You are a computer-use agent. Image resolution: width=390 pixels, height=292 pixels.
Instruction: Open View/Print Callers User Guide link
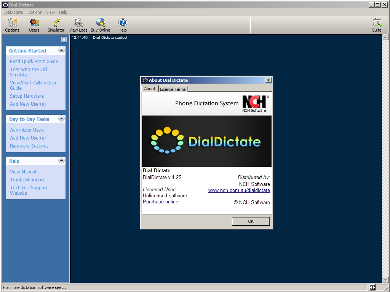(33, 86)
